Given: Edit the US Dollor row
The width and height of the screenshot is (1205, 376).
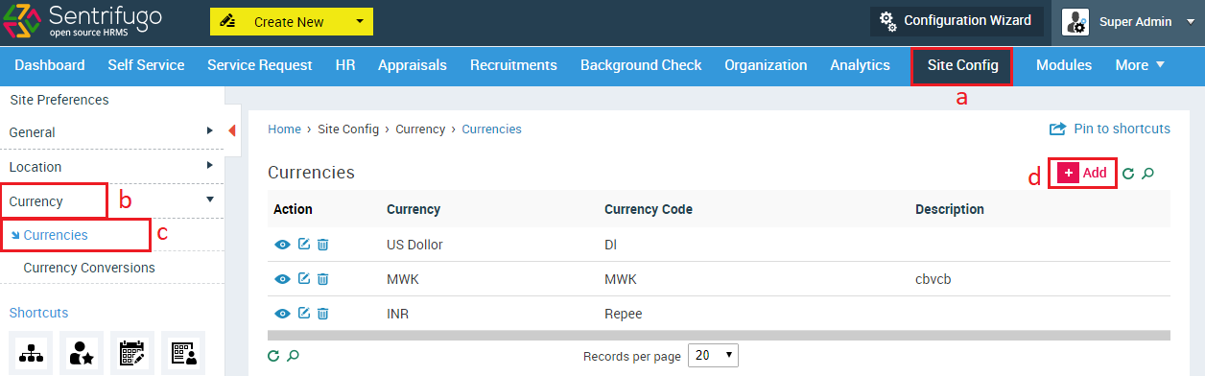Looking at the screenshot, I should coord(304,245).
